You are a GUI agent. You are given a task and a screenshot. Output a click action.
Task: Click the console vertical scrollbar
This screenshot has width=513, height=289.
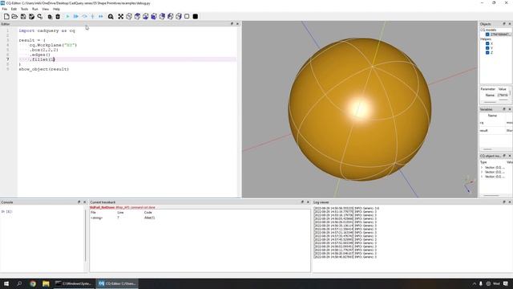(x=86, y=236)
